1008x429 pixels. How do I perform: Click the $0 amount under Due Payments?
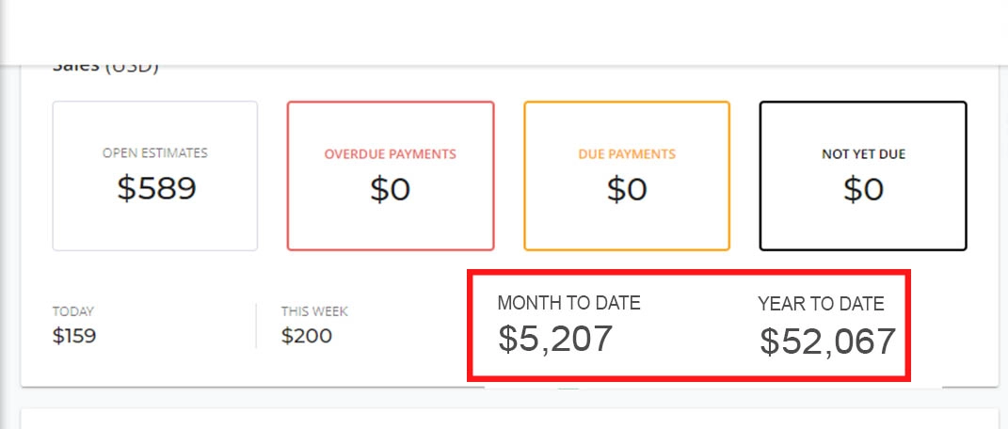point(627,190)
